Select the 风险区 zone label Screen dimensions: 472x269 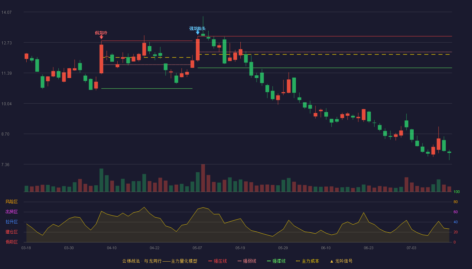11,202
